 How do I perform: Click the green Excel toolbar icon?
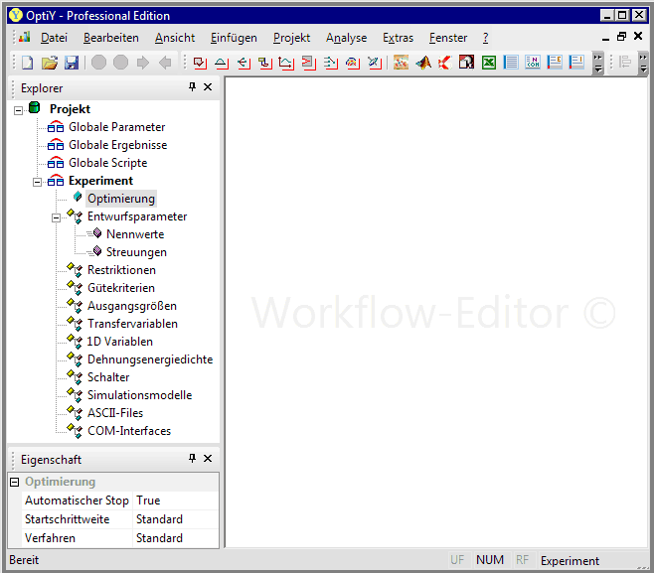pos(489,63)
